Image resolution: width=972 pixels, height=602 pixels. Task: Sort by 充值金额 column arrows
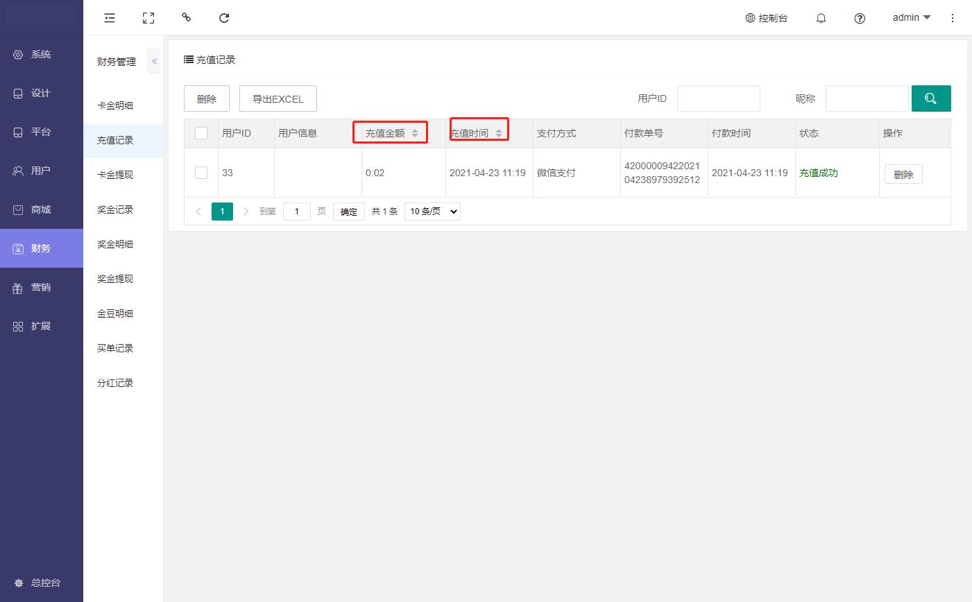(x=415, y=133)
